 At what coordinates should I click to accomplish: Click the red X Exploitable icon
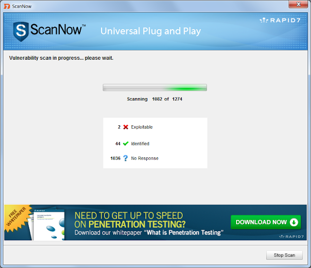[x=125, y=127]
